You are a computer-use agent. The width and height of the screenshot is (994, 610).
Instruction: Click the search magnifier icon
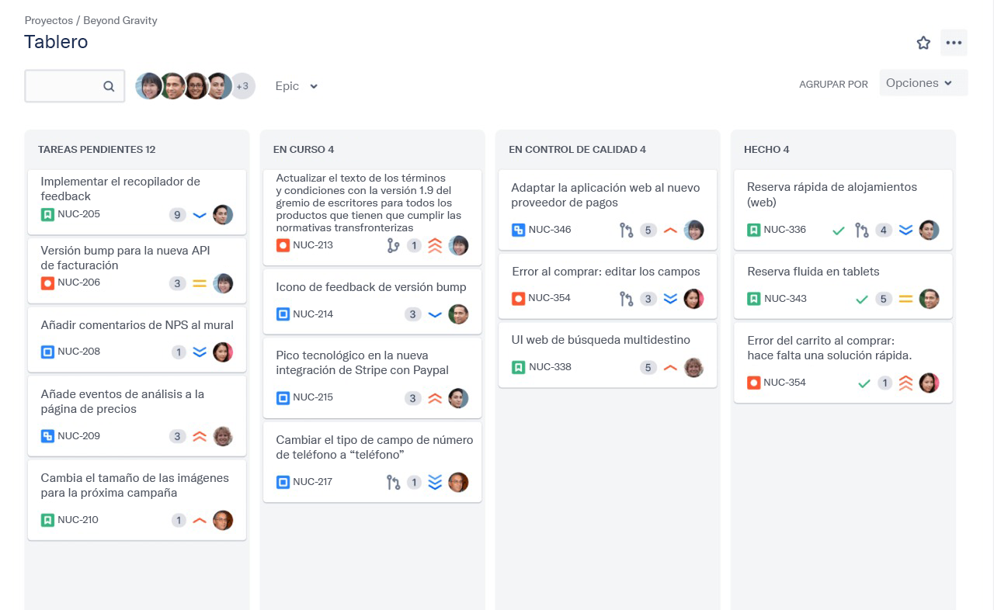point(109,86)
